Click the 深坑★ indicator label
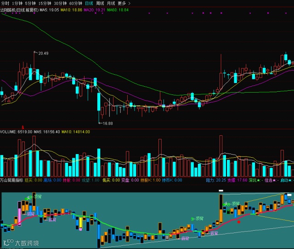The image size is (294, 249). click(x=256, y=180)
